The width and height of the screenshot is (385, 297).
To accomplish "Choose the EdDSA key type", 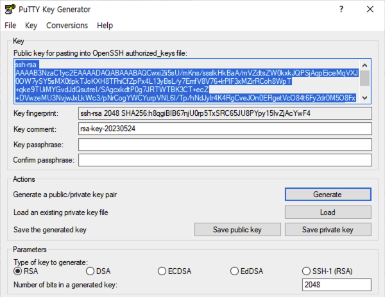I will click(234, 271).
